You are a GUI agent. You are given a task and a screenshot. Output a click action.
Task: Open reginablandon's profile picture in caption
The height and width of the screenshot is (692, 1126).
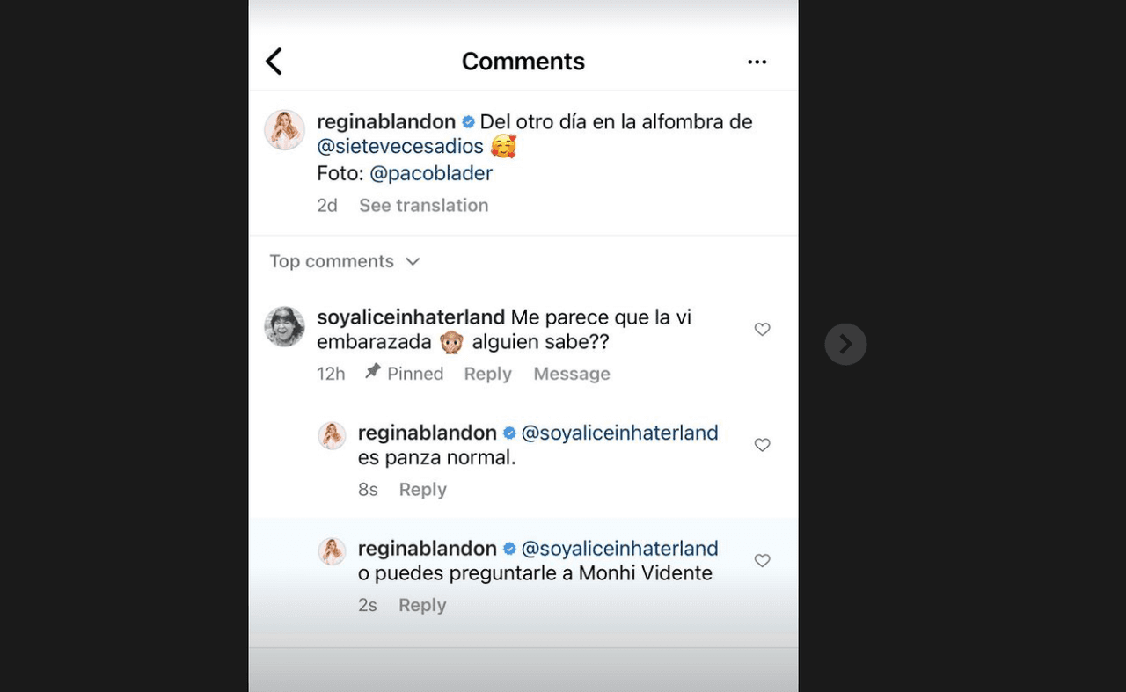285,130
